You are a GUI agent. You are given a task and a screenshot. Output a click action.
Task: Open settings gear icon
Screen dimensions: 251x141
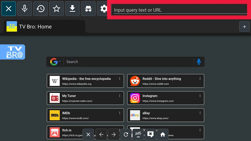tap(104, 9)
